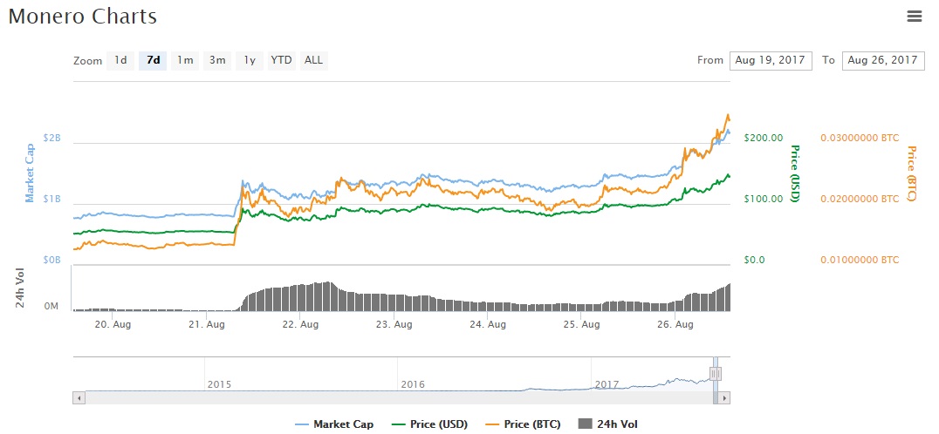The height and width of the screenshot is (434, 939).
Task: Click the $200.00 price label
Action: pos(764,138)
